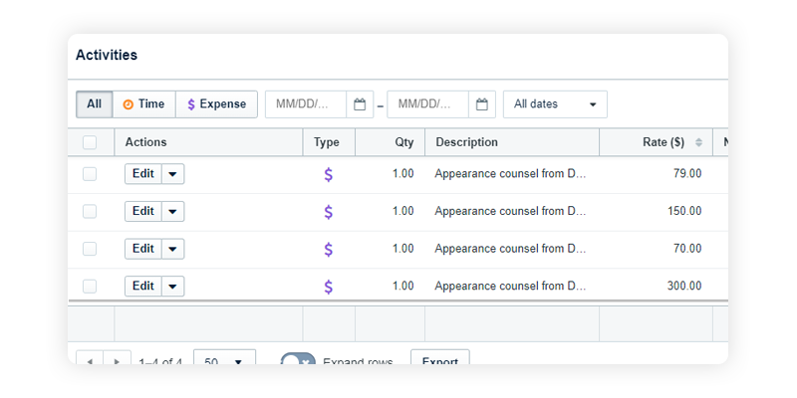Select description in the 150.00 row
The image size is (797, 398).
pyautogui.click(x=510, y=211)
